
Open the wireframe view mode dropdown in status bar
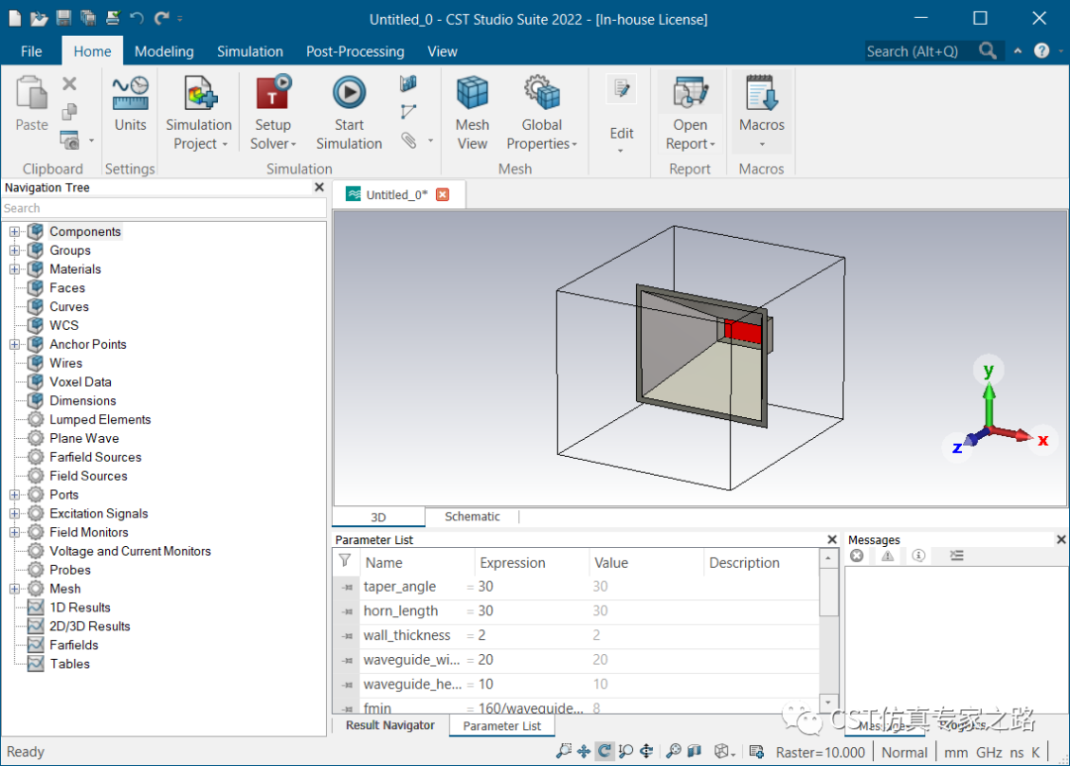point(724,752)
